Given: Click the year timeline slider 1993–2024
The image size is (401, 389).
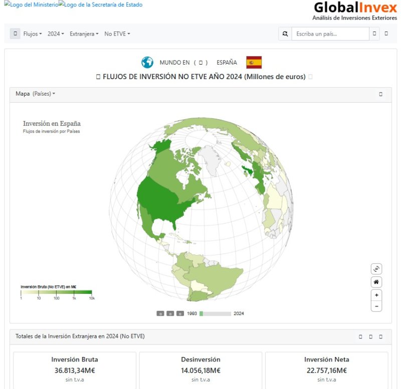Looking at the screenshot, I should pyautogui.click(x=215, y=314).
